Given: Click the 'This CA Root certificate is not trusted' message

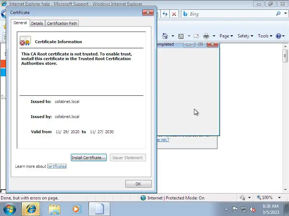Looking at the screenshot, I should (77, 59).
